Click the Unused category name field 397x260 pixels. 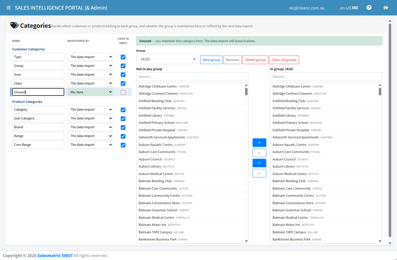point(38,92)
